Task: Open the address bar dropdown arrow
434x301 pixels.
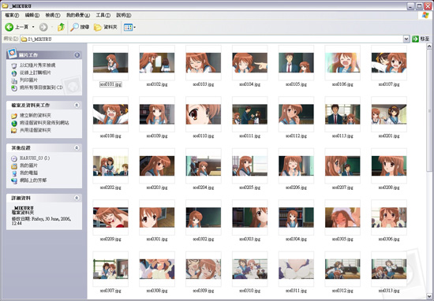Action: coord(406,39)
